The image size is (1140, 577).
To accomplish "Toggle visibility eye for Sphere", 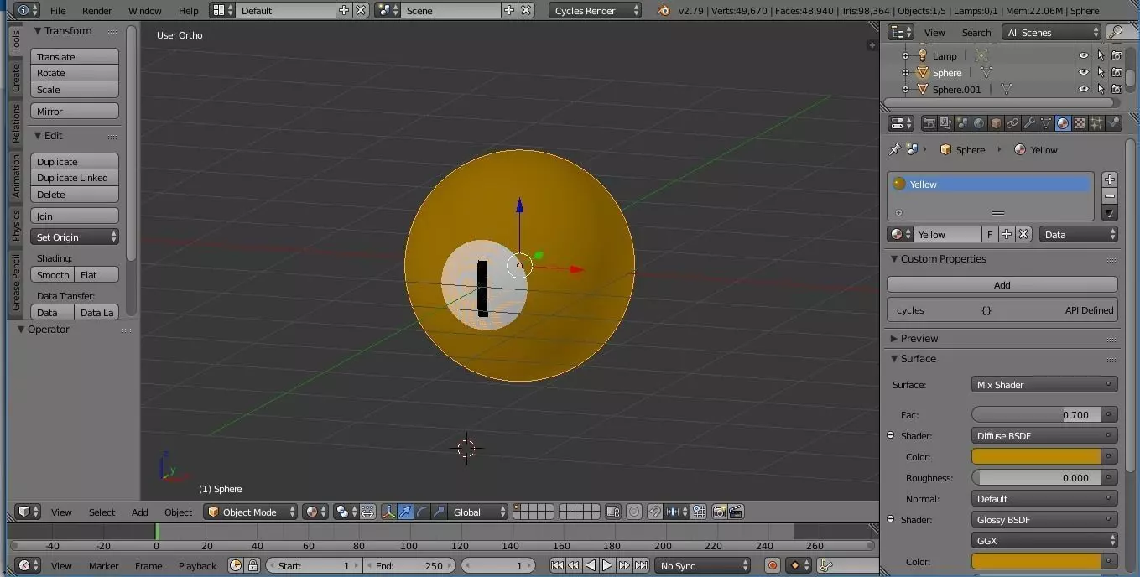I will click(x=1083, y=72).
